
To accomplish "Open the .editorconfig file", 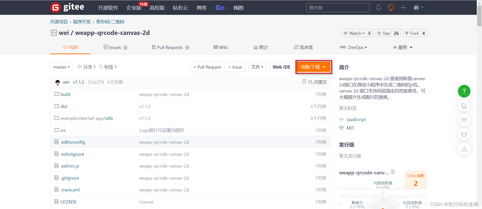I will click(73, 142).
